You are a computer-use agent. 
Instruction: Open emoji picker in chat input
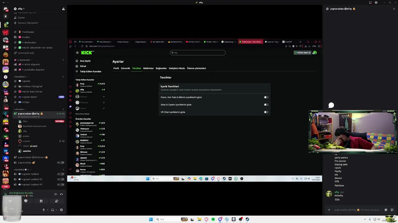point(386,210)
